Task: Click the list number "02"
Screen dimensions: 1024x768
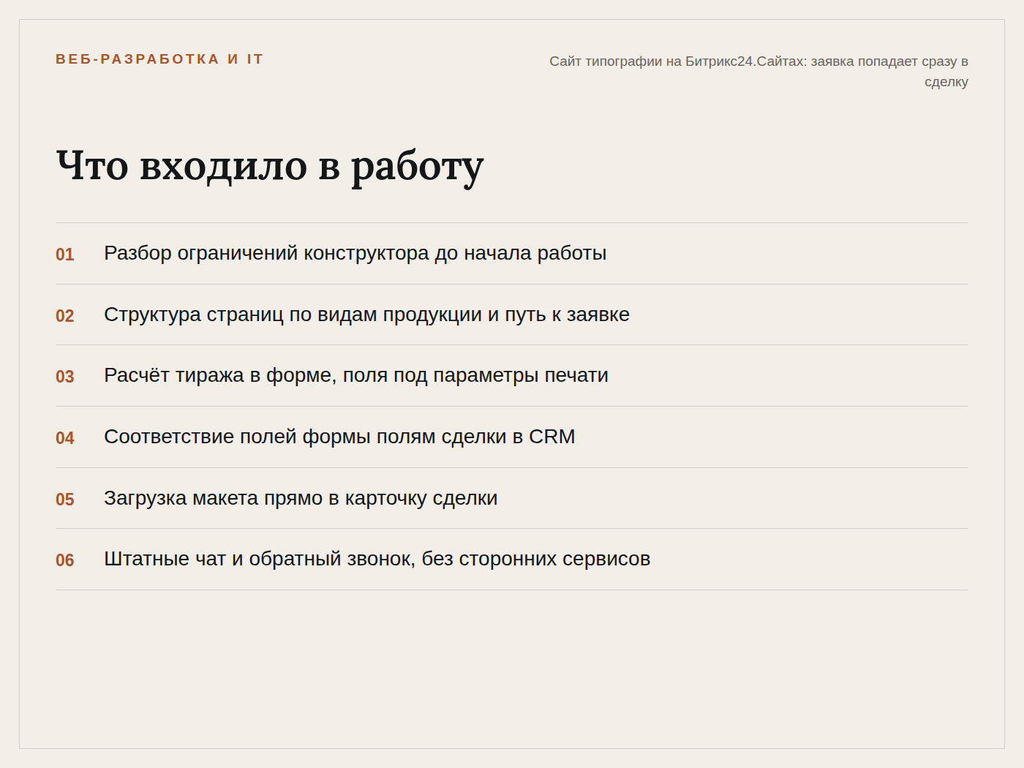Action: click(x=65, y=316)
